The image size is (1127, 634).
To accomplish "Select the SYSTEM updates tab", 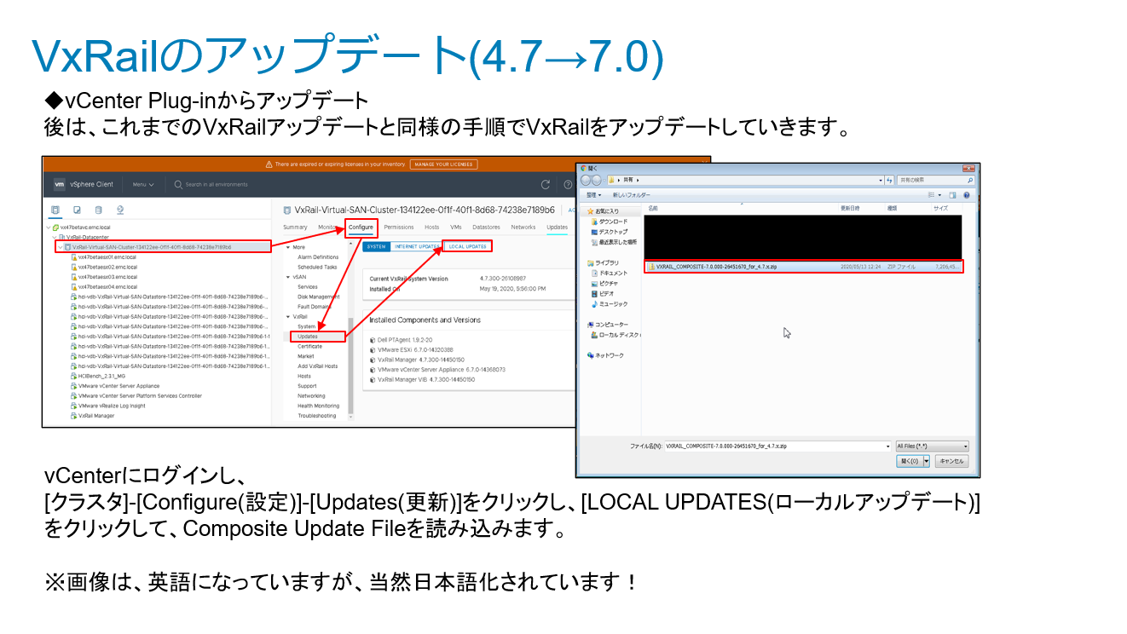I will (377, 246).
